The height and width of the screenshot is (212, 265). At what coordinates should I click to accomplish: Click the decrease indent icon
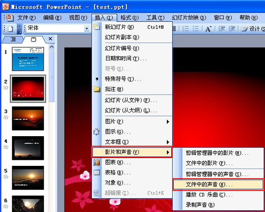(x=222, y=29)
